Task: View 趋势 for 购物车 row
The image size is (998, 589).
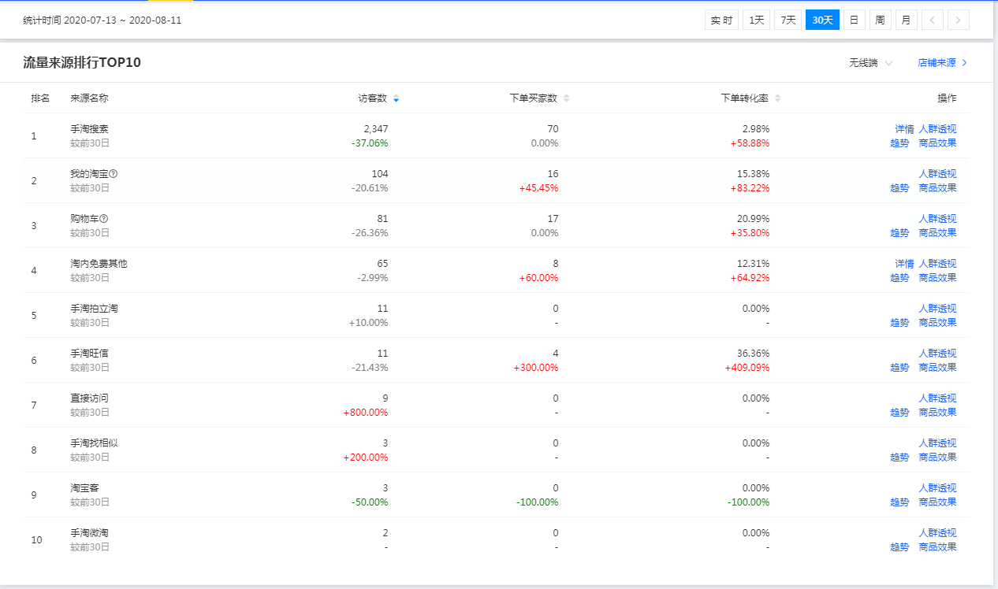Action: [x=899, y=233]
